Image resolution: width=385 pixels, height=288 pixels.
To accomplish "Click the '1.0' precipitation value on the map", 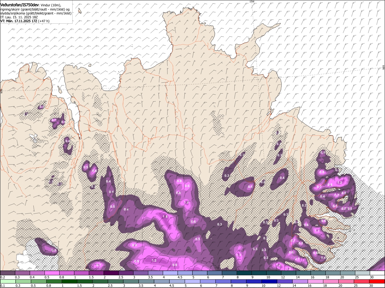I will point(279,265).
